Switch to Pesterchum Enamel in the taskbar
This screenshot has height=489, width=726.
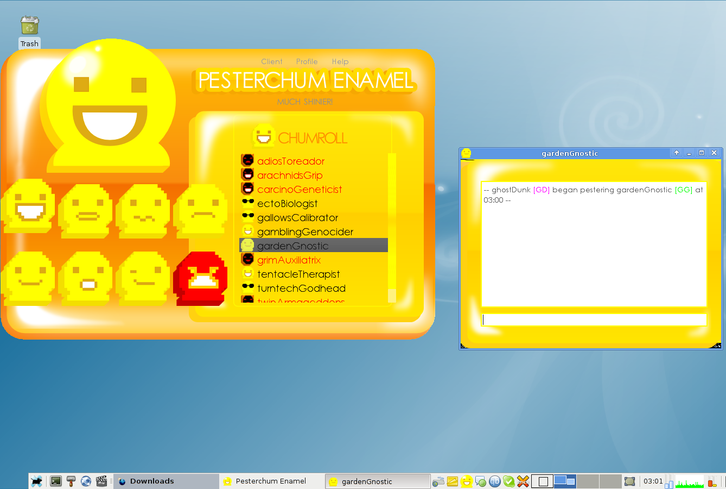coord(271,481)
